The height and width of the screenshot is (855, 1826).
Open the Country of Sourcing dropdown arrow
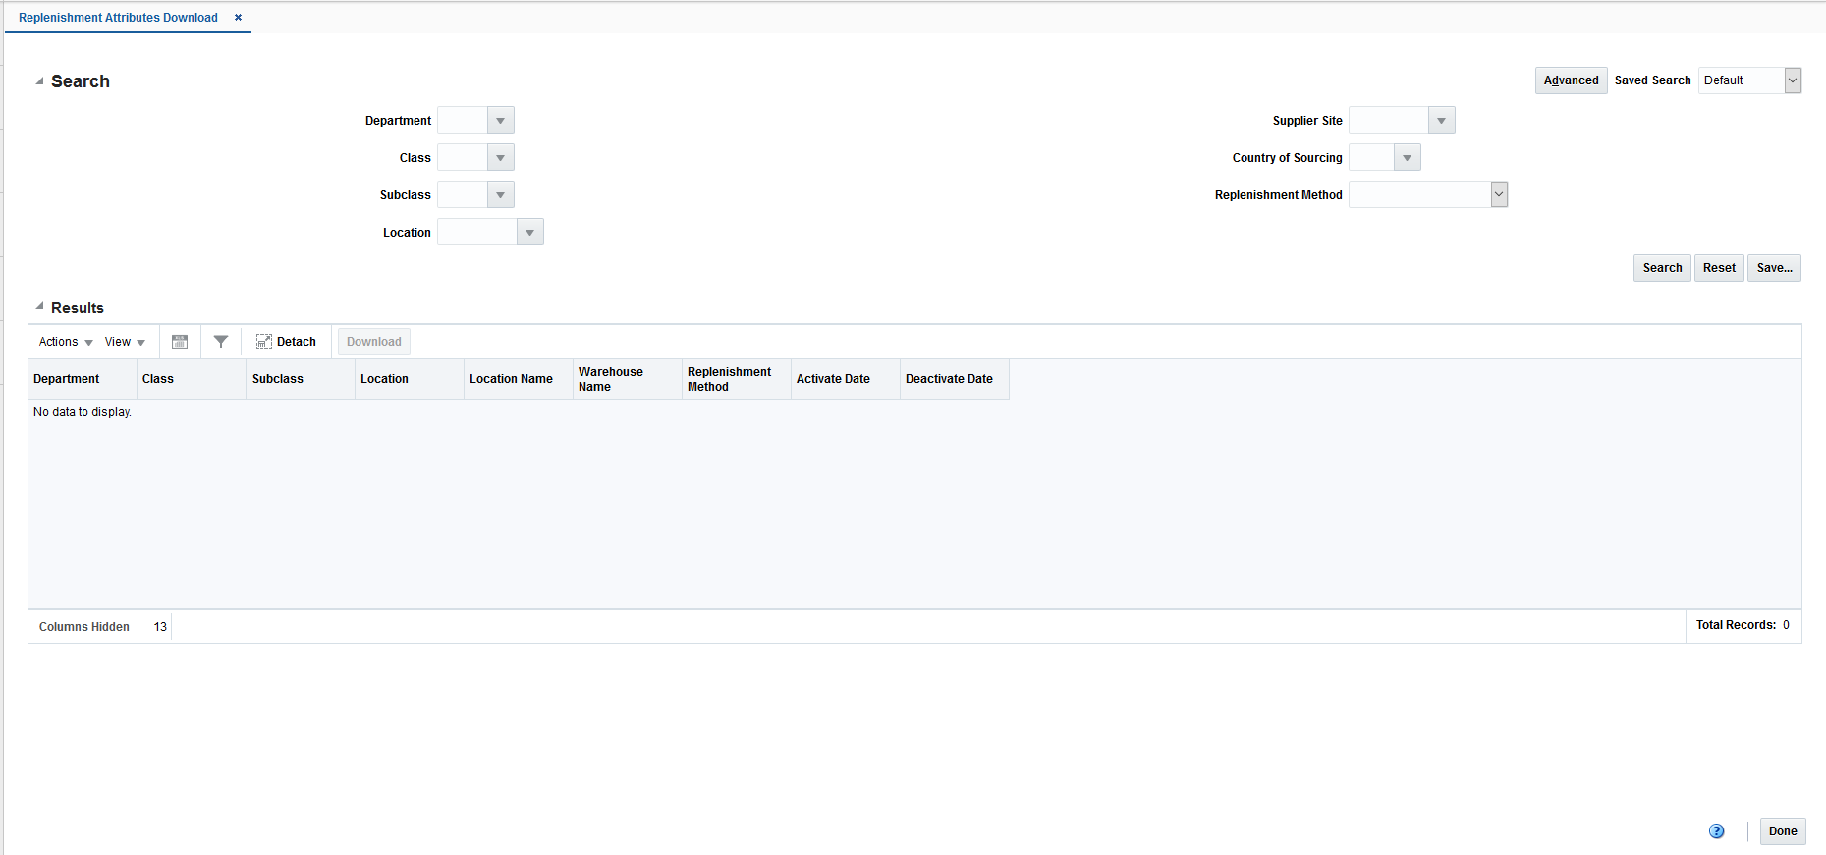pyautogui.click(x=1408, y=158)
